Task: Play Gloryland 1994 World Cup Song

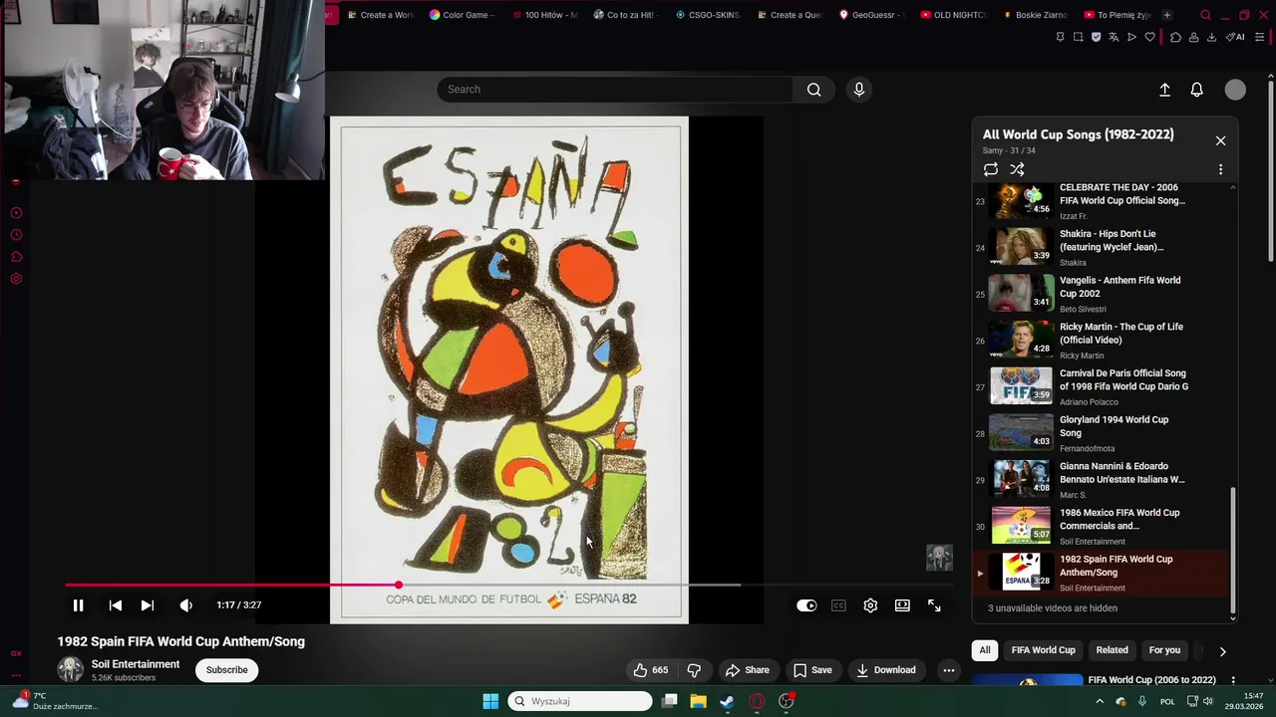Action: click(x=1101, y=433)
